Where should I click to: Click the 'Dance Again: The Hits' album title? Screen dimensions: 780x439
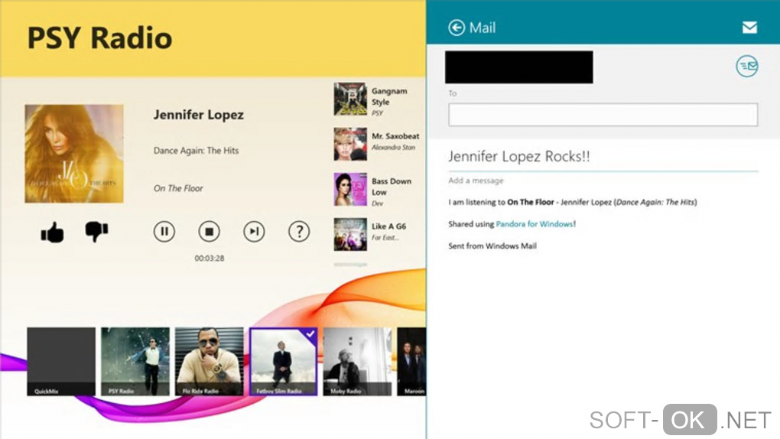pos(196,151)
